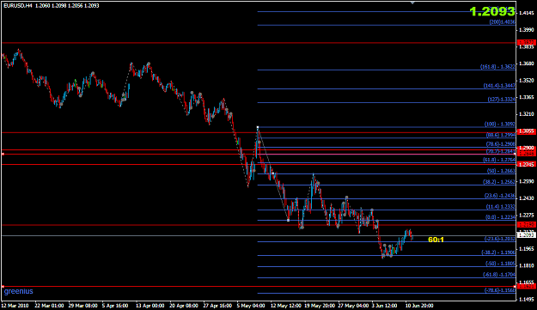Click the 1.1965 price scale value
537x310 pixels.
tap(526, 249)
